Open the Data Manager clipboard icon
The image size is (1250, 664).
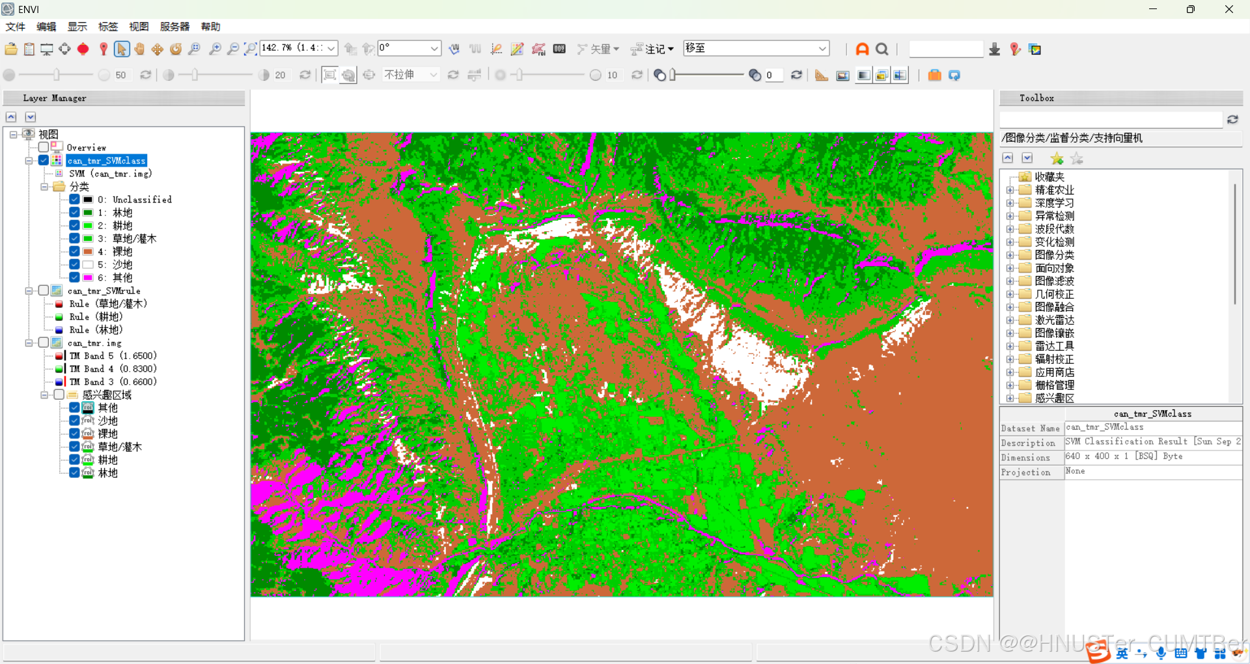[x=29, y=49]
